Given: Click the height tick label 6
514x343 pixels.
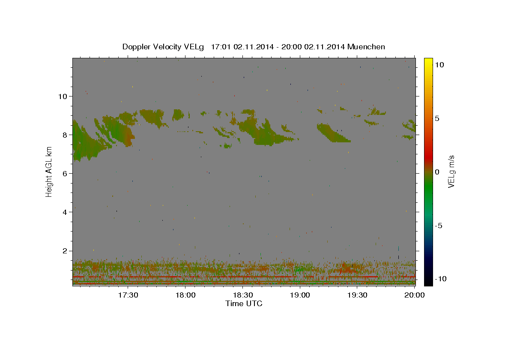Looking at the screenshot, I should (x=64, y=173).
